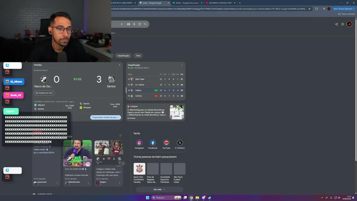Open Sport Club Corinthians Paulista suggestion
The image size is (357, 201).
[x=139, y=173]
